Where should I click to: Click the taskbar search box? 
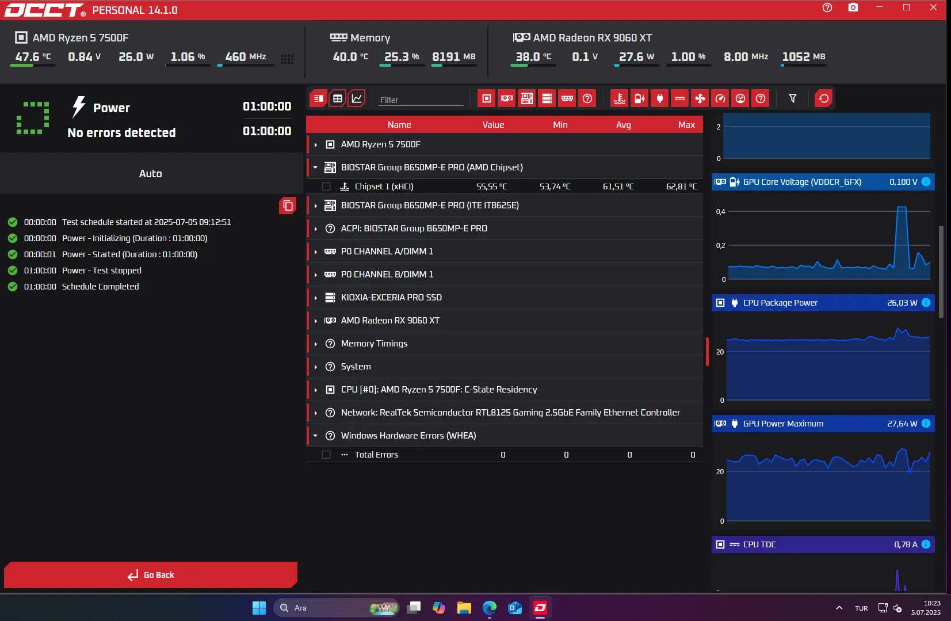pos(337,608)
